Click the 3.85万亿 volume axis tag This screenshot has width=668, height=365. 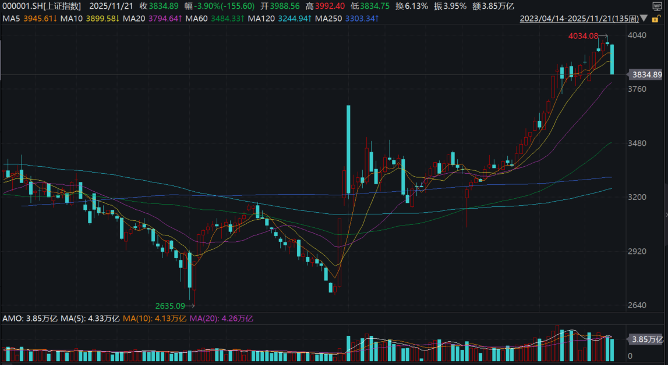point(647,339)
